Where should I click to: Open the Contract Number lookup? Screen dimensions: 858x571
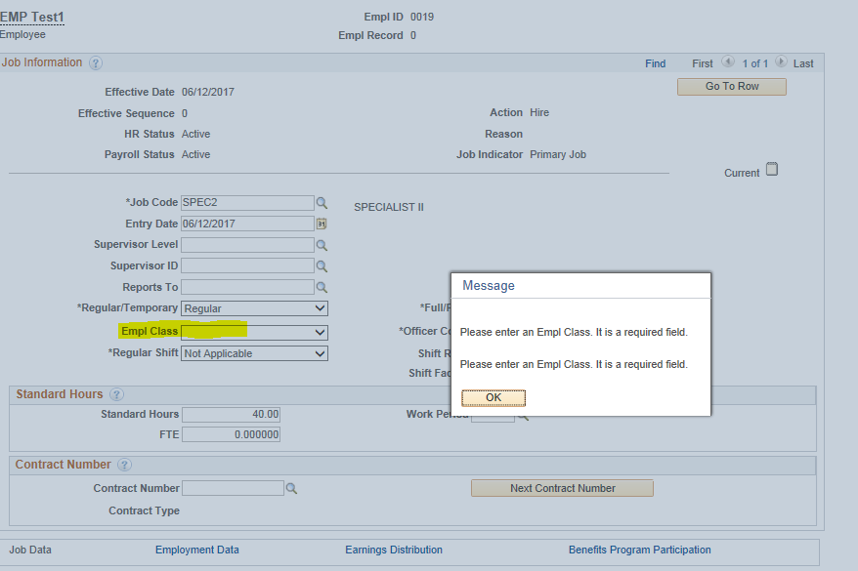click(x=291, y=487)
